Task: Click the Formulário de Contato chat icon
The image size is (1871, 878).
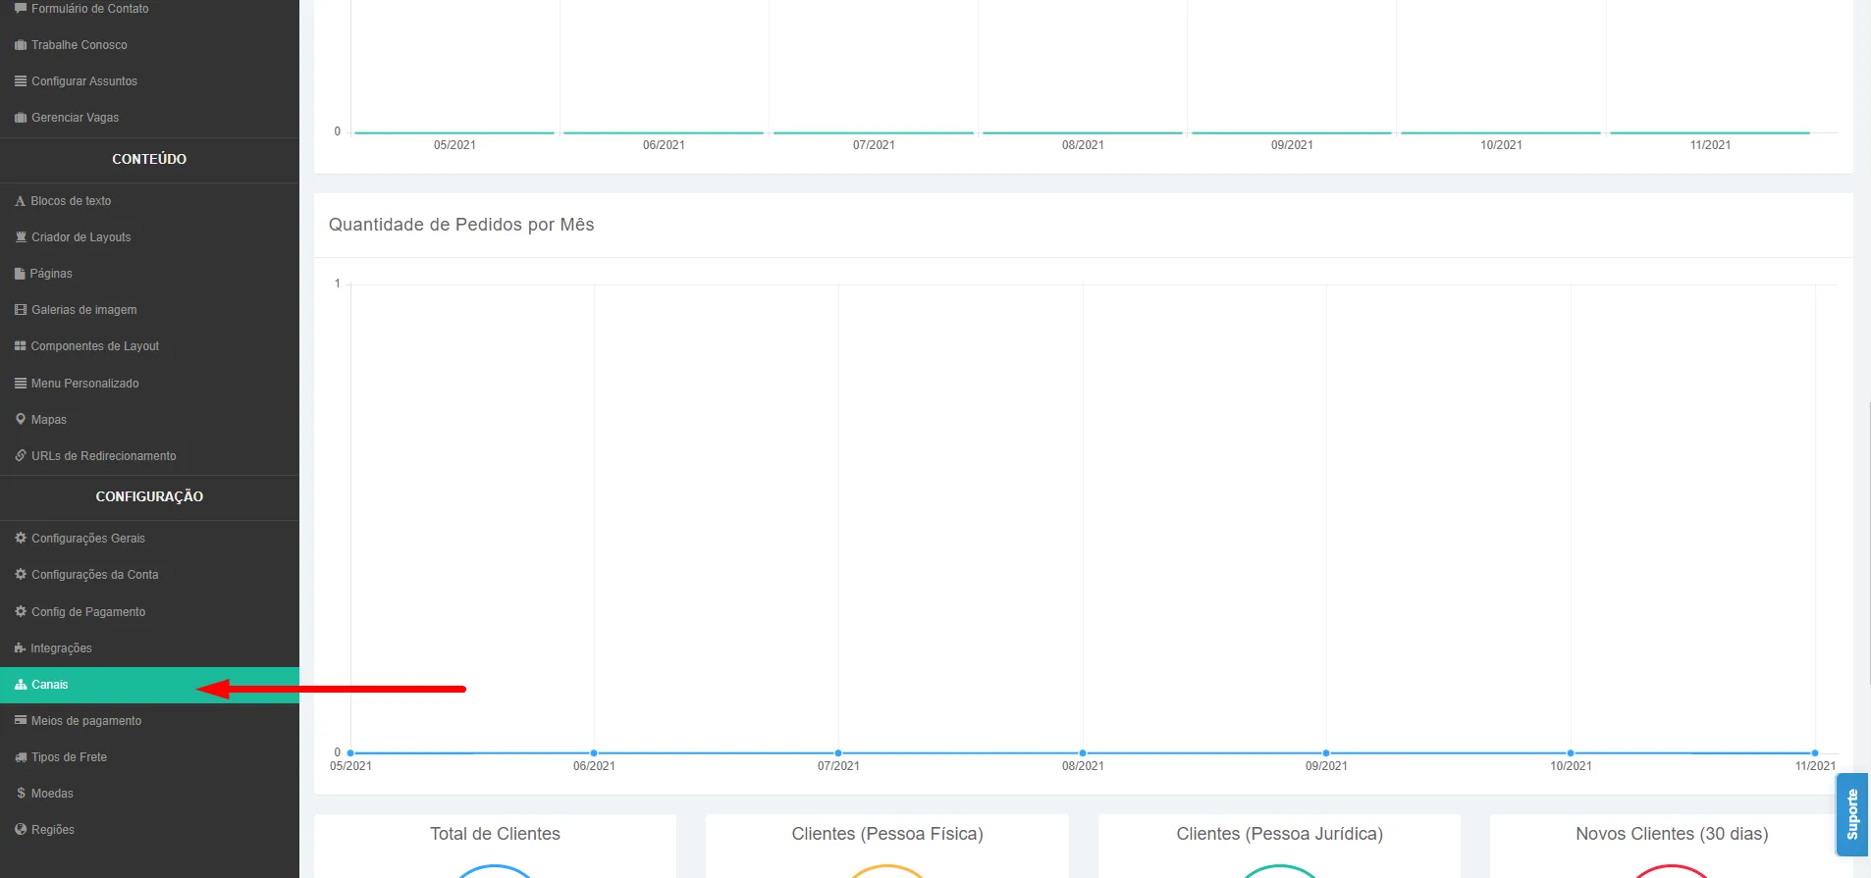Action: pos(21,8)
